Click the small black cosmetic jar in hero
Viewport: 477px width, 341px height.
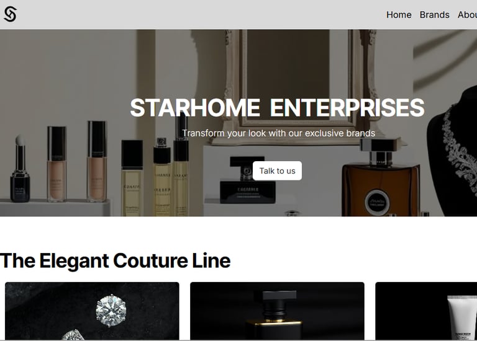tap(248, 180)
